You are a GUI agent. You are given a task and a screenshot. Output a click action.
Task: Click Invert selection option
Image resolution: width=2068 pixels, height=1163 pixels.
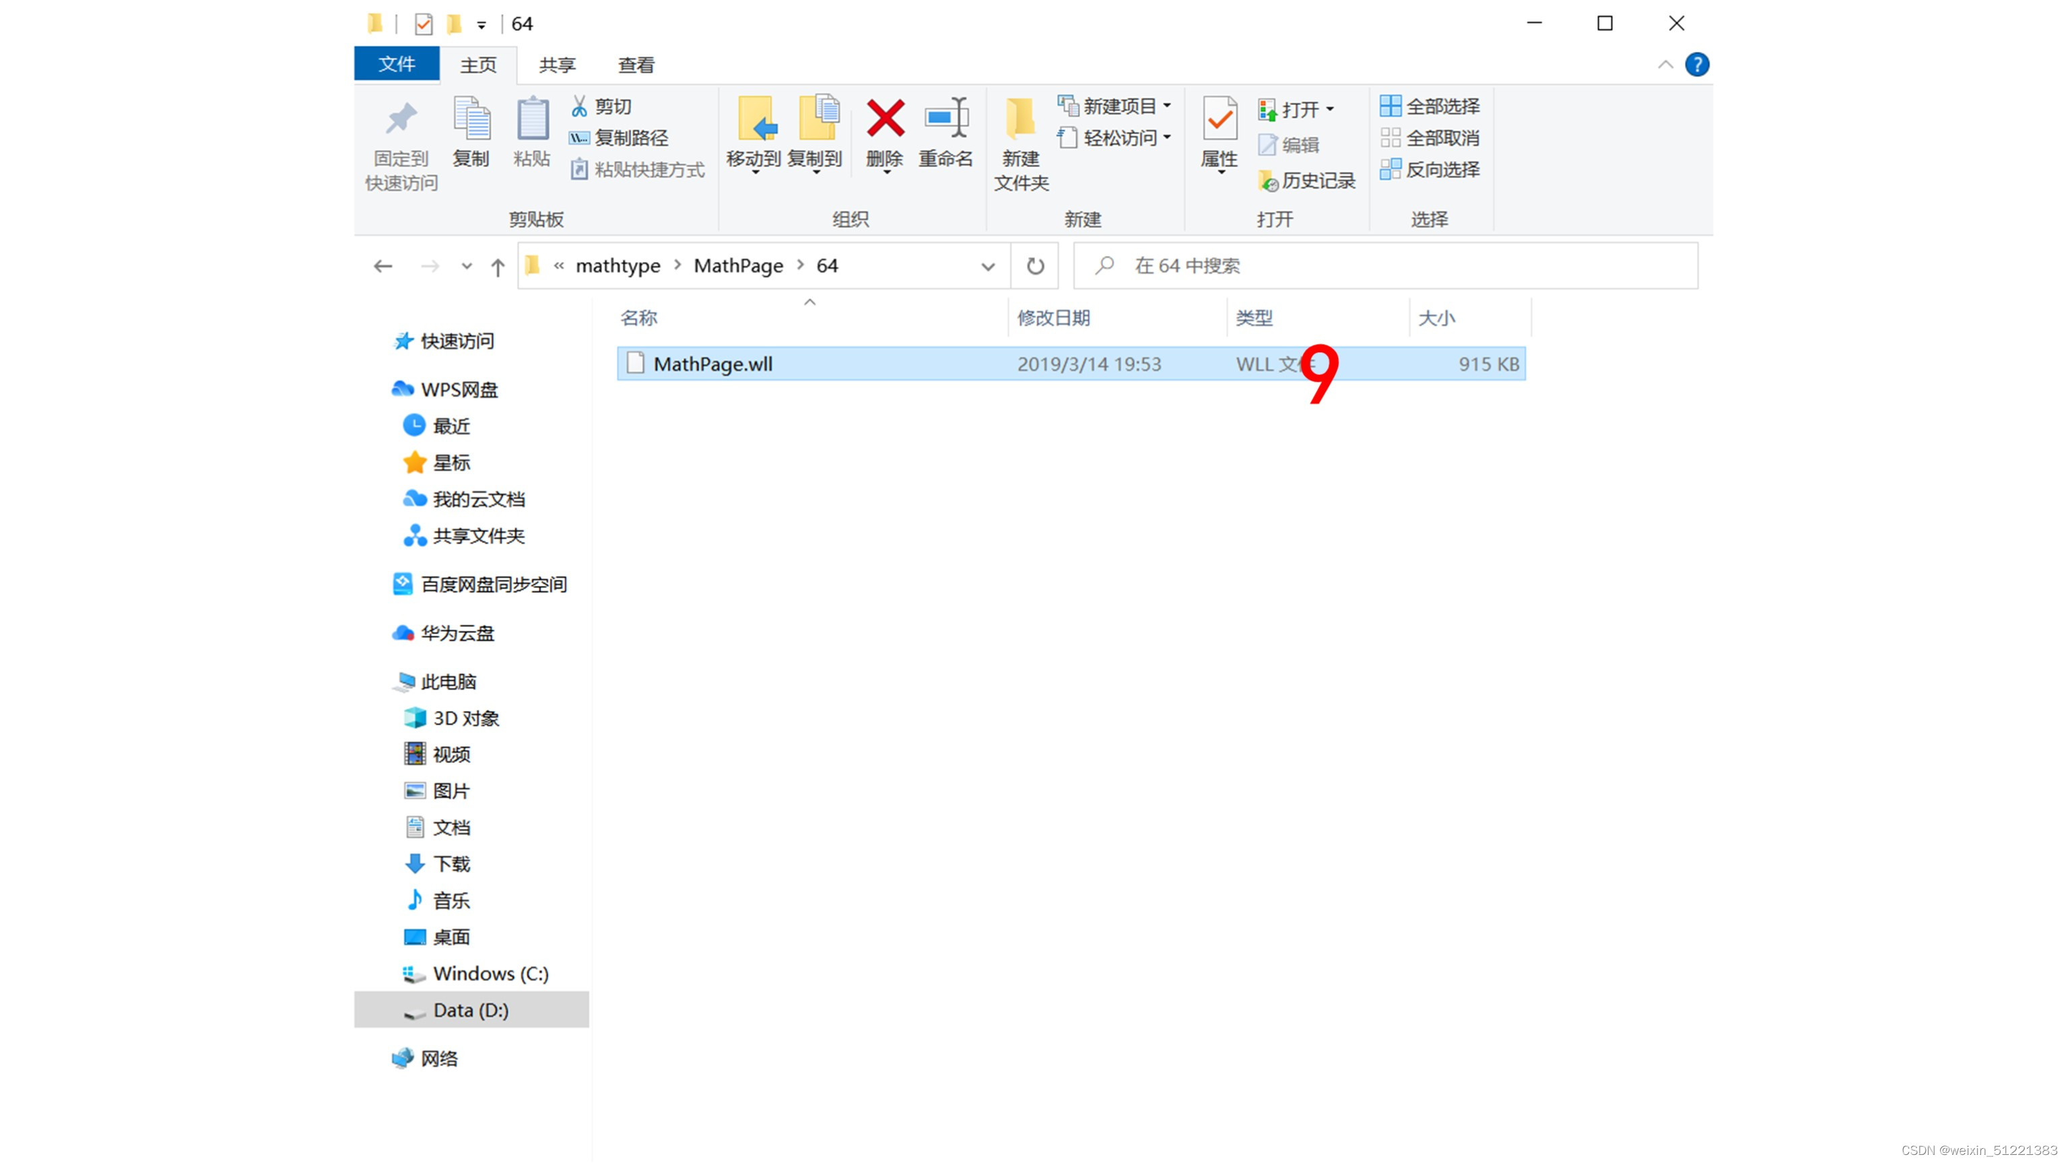[1430, 169]
